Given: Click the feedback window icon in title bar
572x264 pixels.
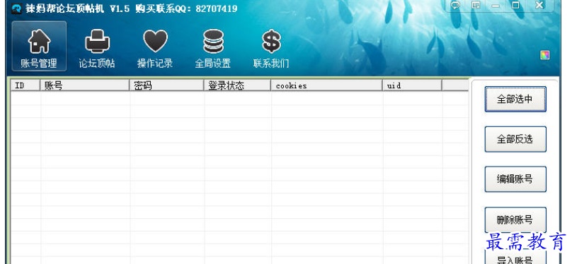Looking at the screenshot, I should (475, 5).
